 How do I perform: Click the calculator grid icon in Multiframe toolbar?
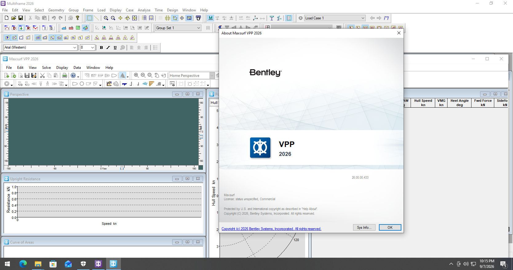click(x=288, y=18)
